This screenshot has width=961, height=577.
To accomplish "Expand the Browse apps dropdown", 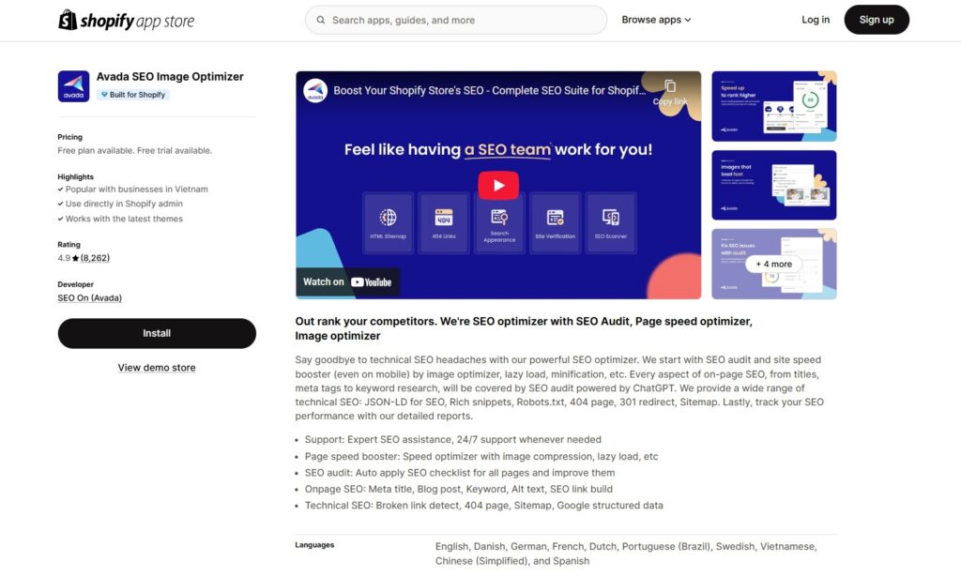I will tap(656, 20).
